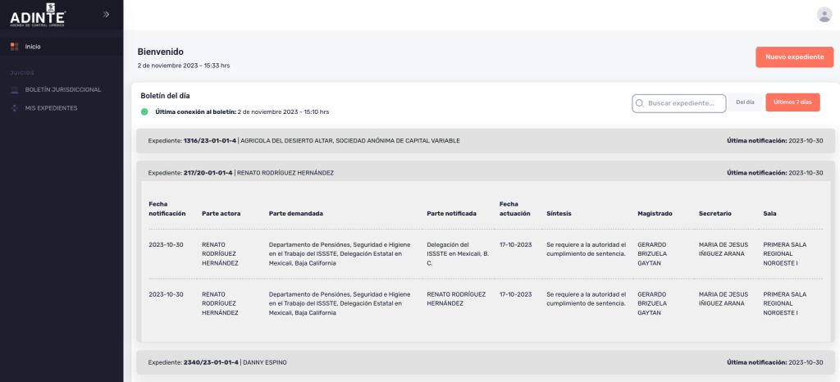Collapse sidebar with double chevron icon
This screenshot has height=382, width=840.
[x=106, y=14]
